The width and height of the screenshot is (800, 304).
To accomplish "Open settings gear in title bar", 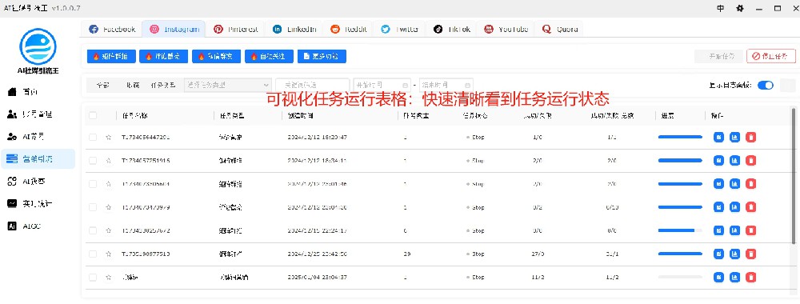I will tap(740, 8).
